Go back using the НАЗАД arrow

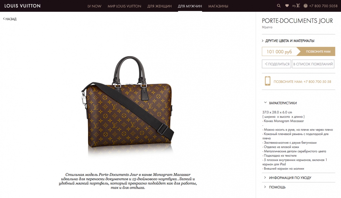coord(10,19)
